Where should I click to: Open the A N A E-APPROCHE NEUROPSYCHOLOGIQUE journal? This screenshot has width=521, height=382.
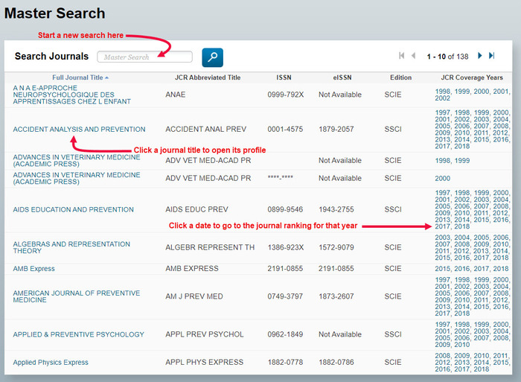point(63,95)
